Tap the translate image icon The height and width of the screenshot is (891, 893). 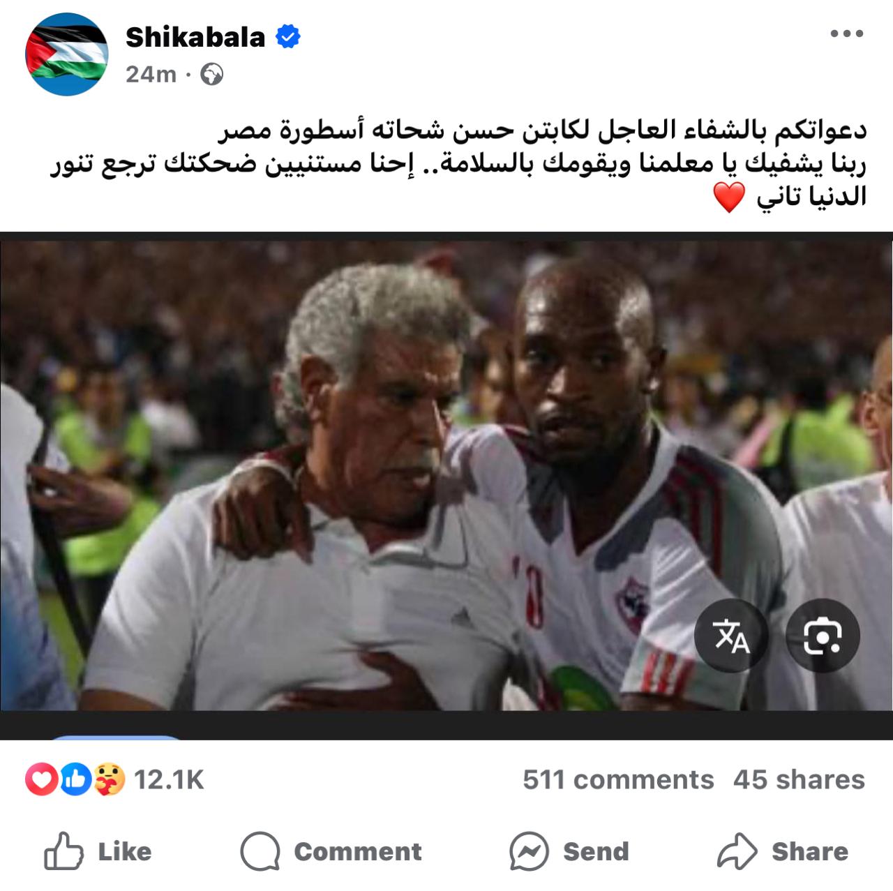coord(731,636)
